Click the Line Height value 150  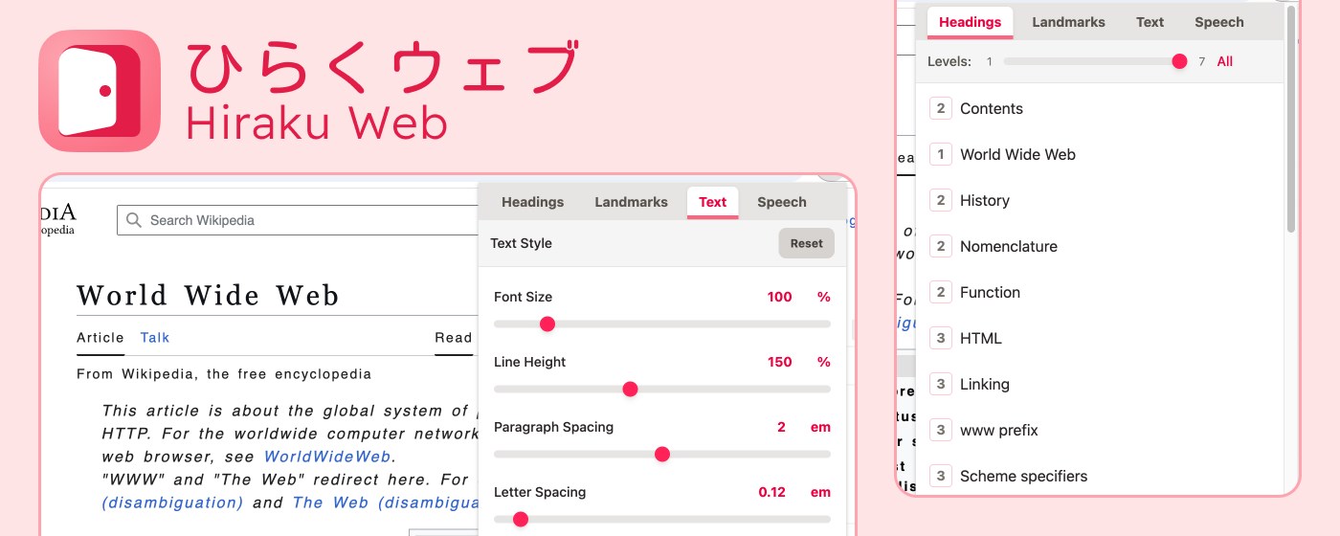coord(779,362)
